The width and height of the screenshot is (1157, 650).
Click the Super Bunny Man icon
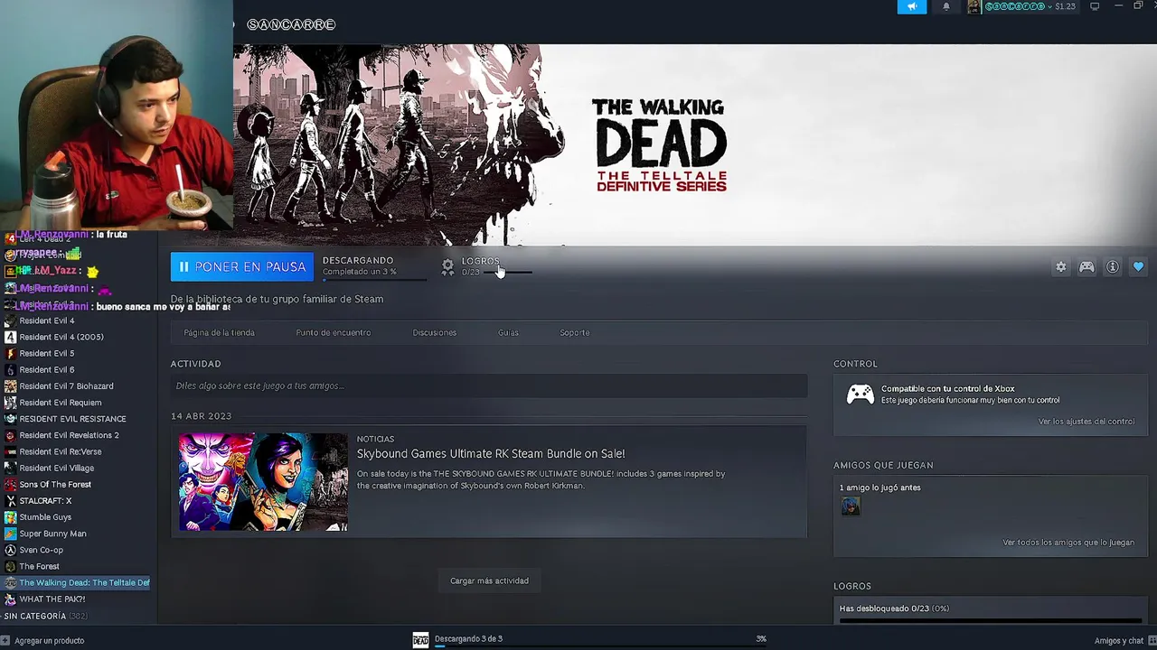pos(11,534)
